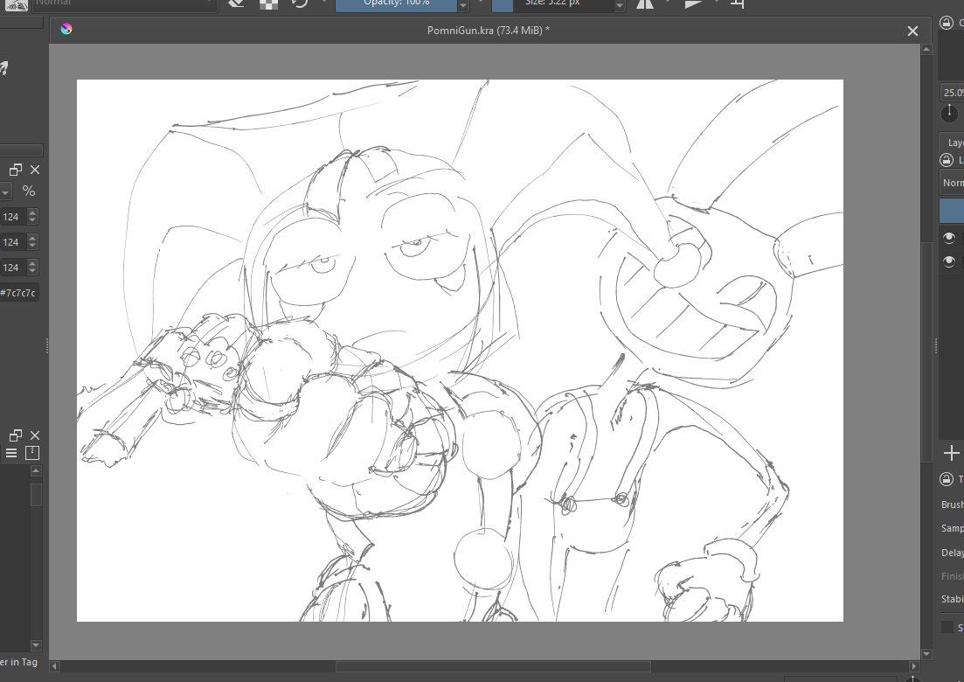Click the add new layer plus icon
964x682 pixels.
pos(951,453)
